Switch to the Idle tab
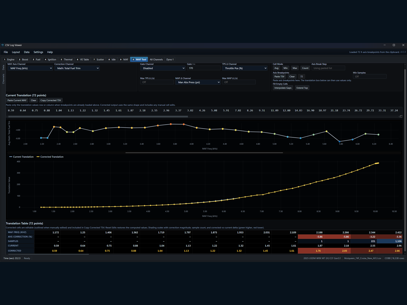The image size is (407, 305). coord(112,59)
